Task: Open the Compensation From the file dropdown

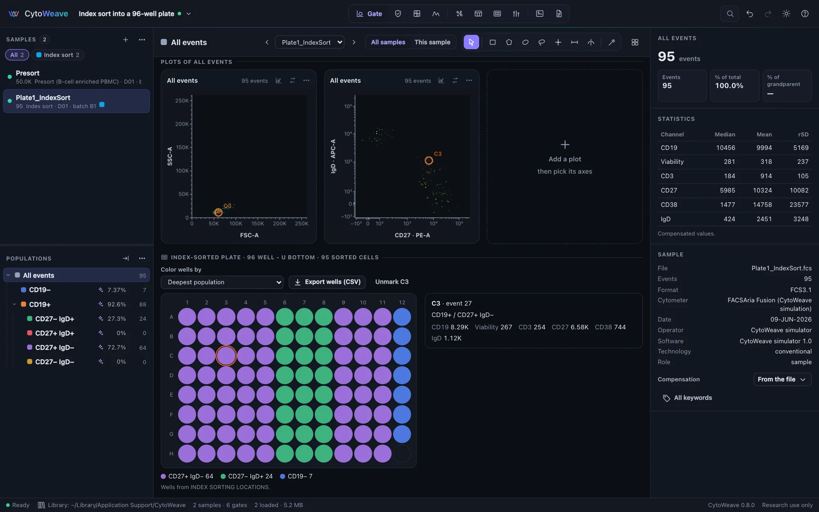Action: click(782, 379)
